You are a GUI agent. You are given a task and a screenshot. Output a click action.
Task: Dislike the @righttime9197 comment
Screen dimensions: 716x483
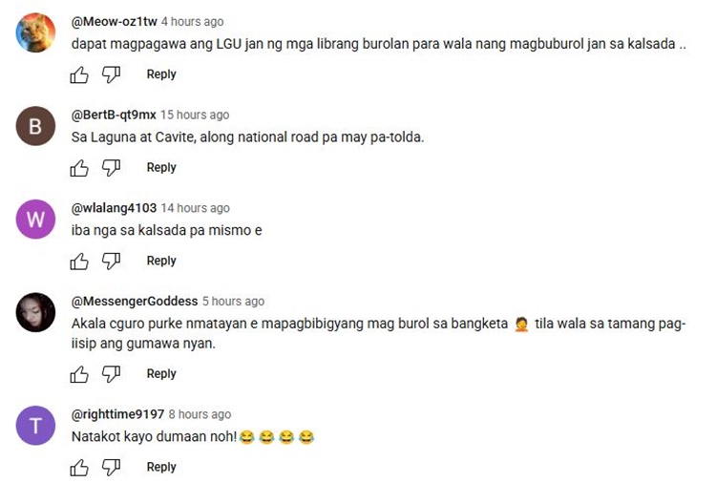[x=111, y=468]
